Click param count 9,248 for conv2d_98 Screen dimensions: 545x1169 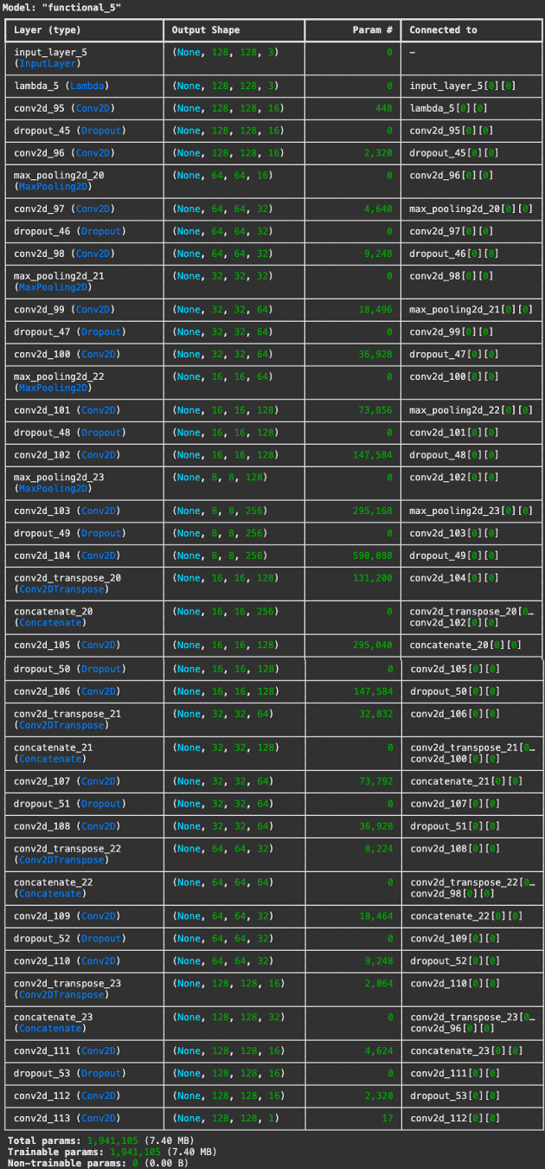(x=379, y=254)
